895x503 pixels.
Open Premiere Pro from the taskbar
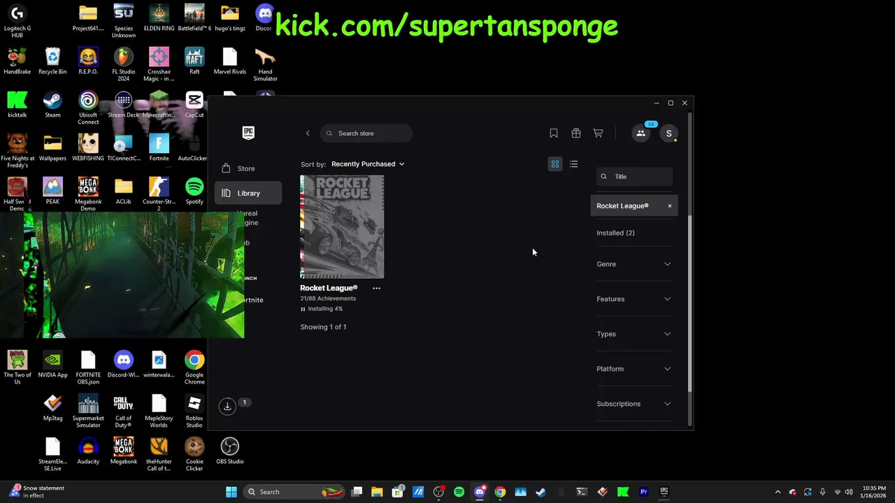pyautogui.click(x=644, y=492)
